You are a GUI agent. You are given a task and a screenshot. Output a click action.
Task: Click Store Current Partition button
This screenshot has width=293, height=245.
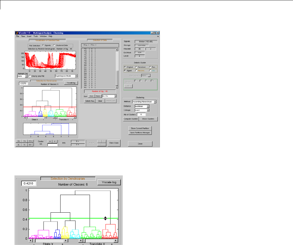(x=140, y=129)
